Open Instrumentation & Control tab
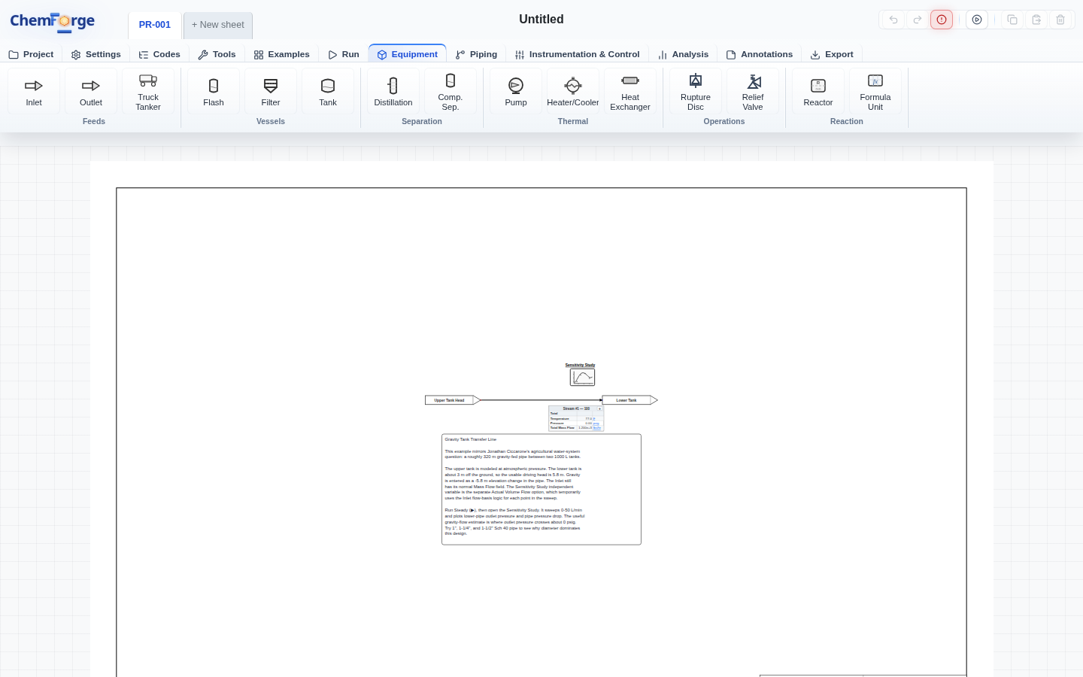Viewport: 1083px width, 677px height. [577, 54]
